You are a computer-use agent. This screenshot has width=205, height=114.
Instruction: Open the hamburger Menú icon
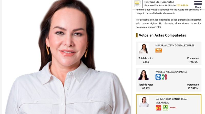tap(198, 3)
